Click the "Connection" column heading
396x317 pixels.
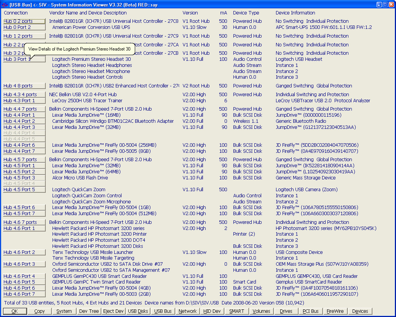coord(16,13)
